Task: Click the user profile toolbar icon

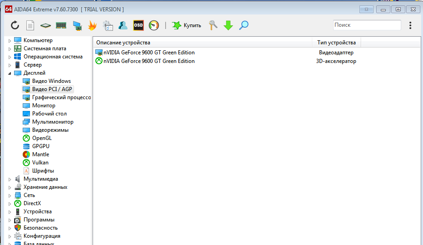Action: point(123,25)
